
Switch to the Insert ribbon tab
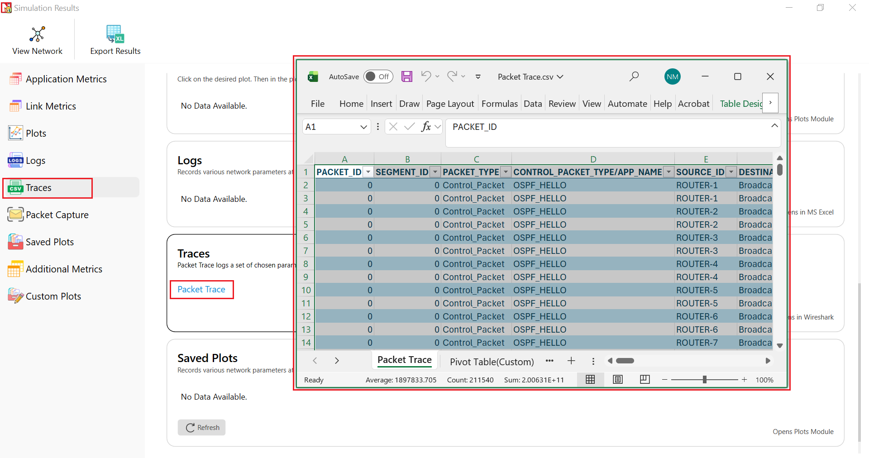click(x=381, y=104)
